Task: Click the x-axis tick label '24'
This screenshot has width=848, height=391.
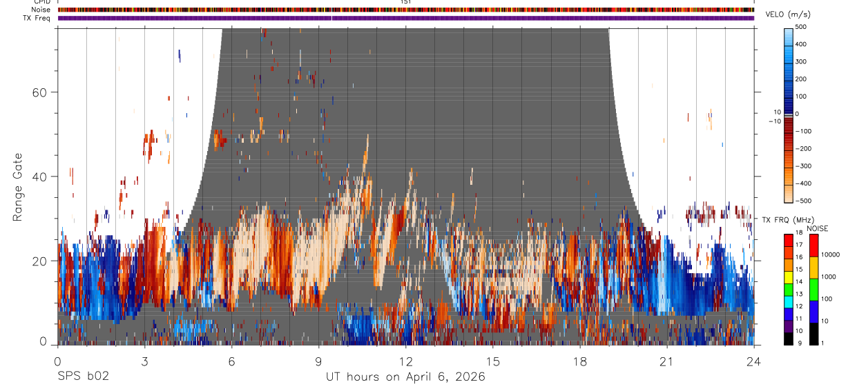Action: [x=753, y=361]
